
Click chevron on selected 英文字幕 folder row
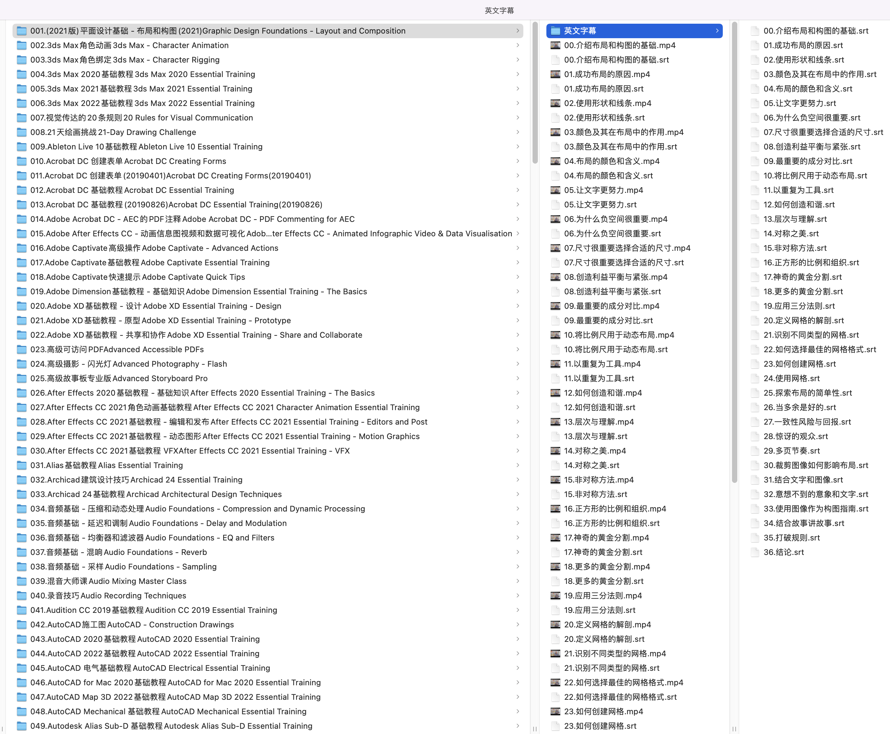[x=717, y=31]
